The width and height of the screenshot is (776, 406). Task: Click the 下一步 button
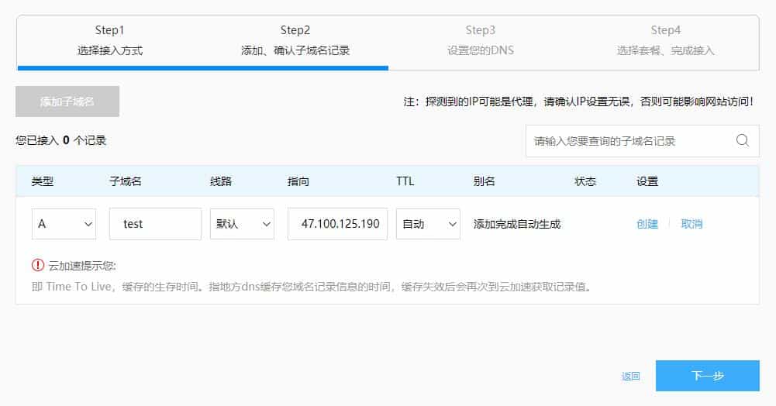[708, 376]
